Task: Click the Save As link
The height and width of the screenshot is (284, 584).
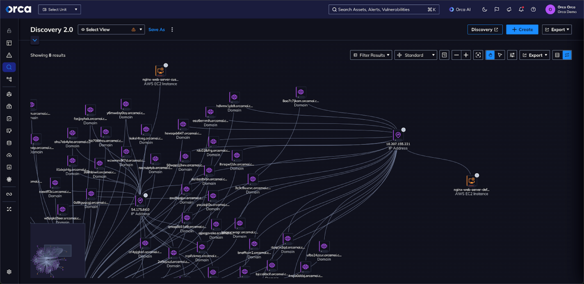Action: [156, 30]
